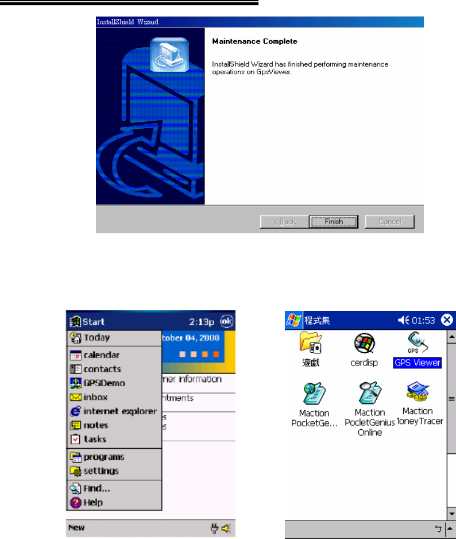This screenshot has width=456, height=539.
Task: Click the scroll up arrow in 程式集
Action: 451,337
